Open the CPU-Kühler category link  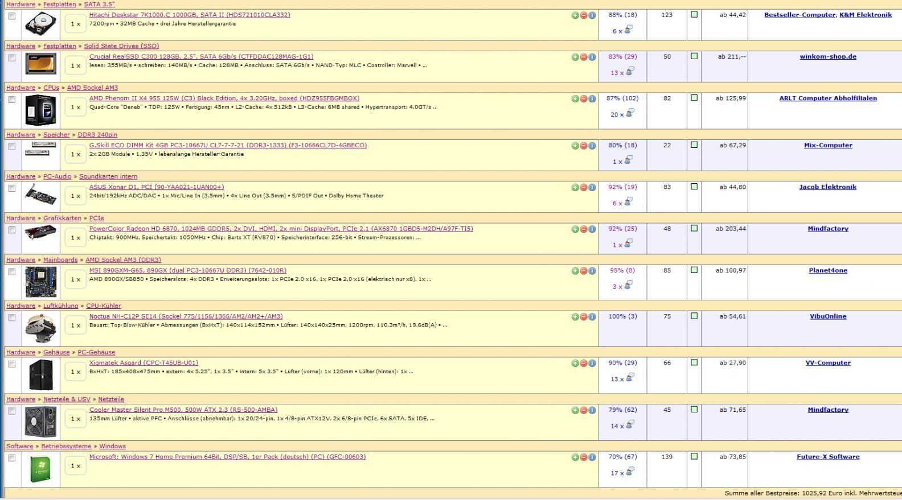(104, 306)
